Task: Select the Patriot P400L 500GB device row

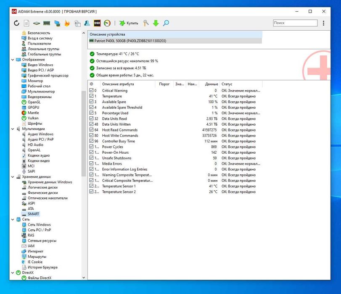Action: point(175,41)
